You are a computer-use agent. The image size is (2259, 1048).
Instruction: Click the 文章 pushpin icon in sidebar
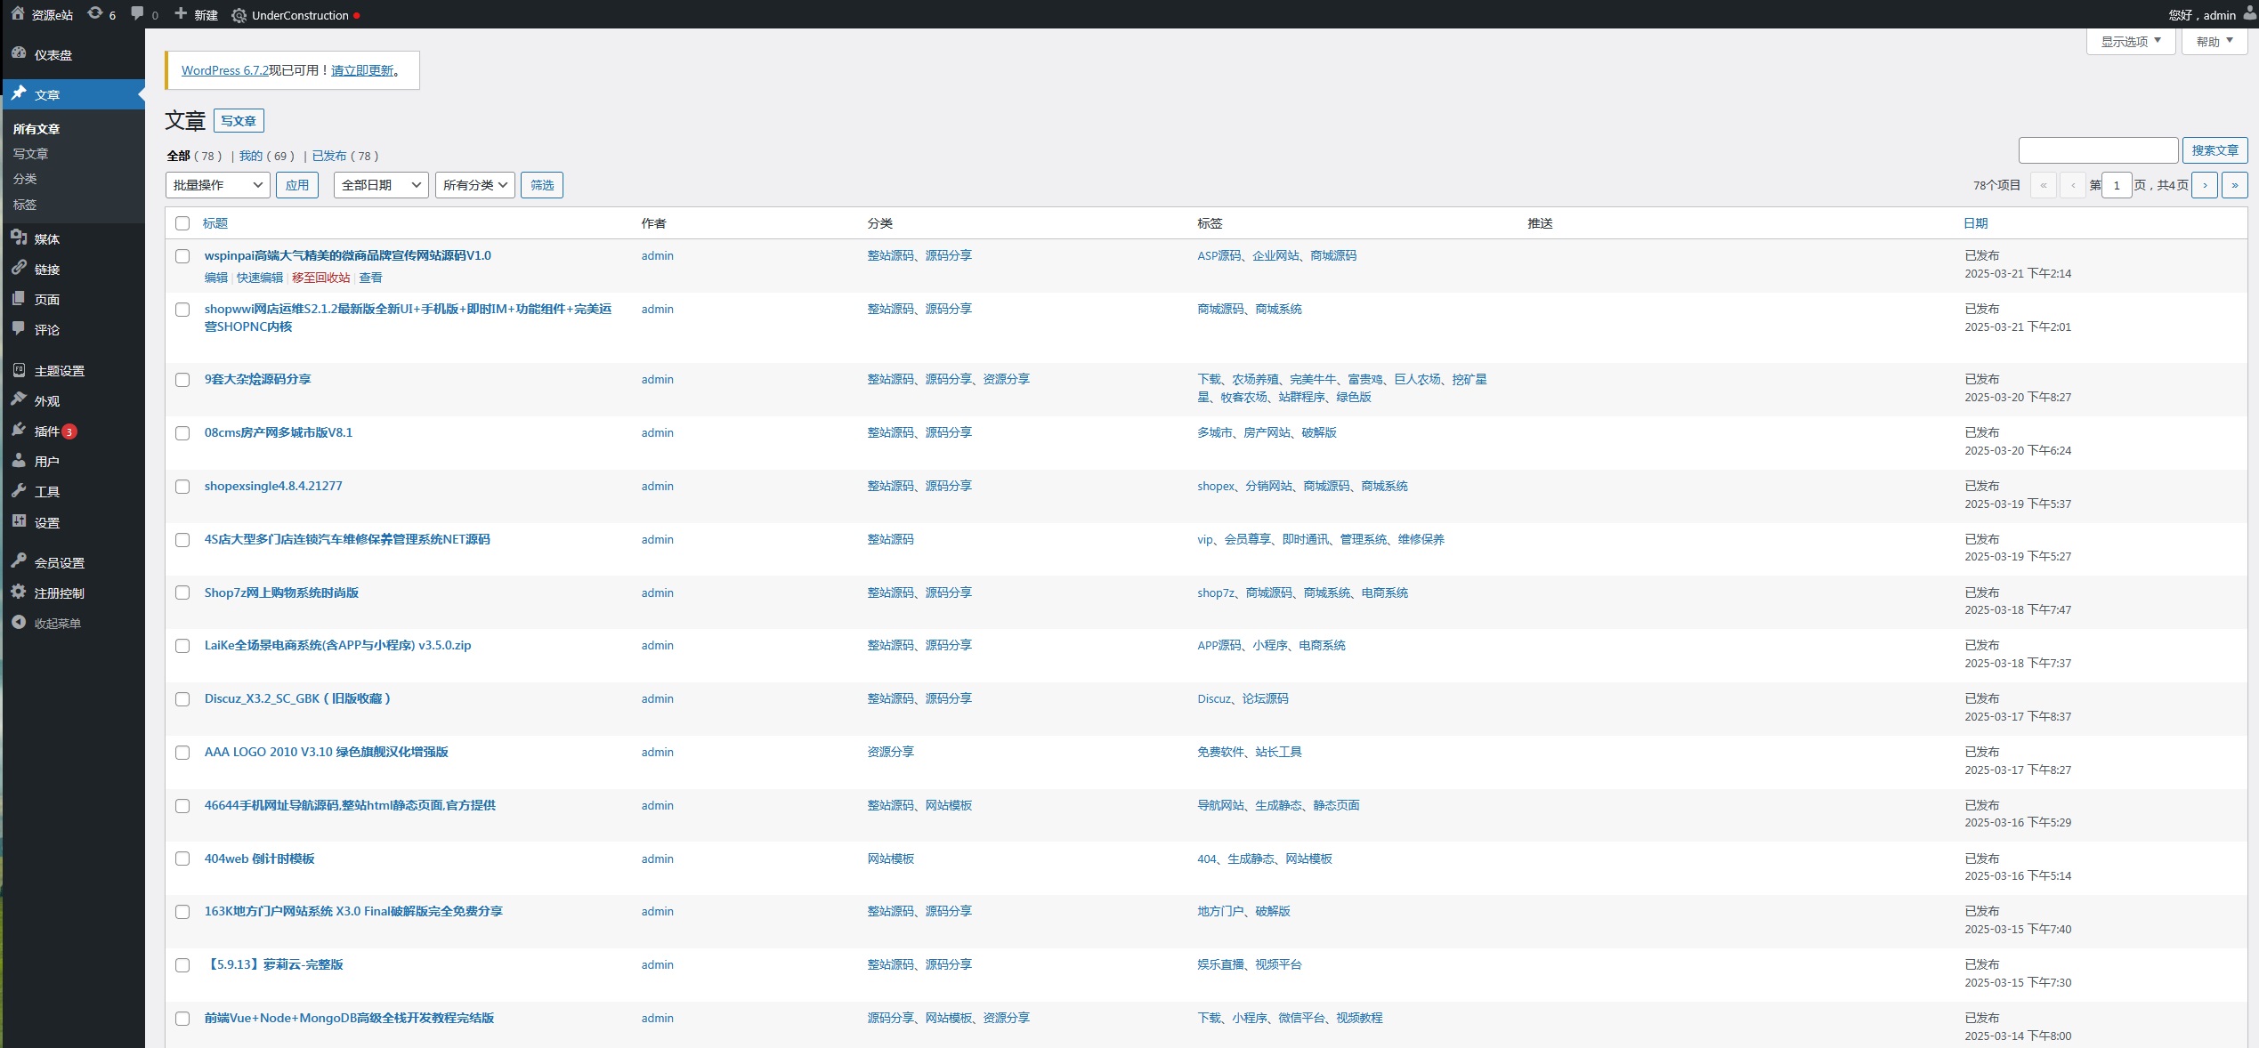pos(19,93)
